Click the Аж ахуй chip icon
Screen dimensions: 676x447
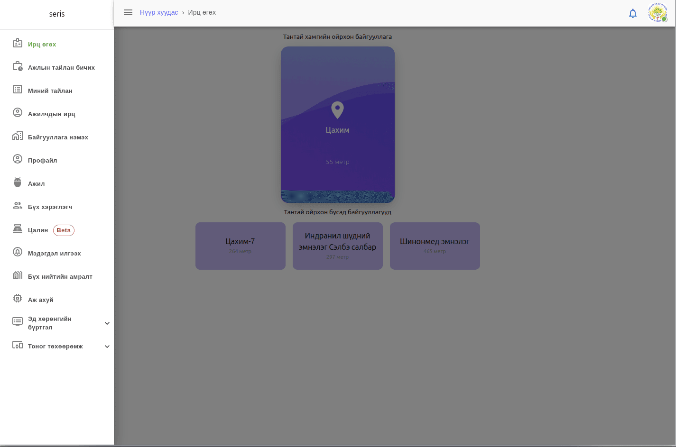[x=18, y=299]
